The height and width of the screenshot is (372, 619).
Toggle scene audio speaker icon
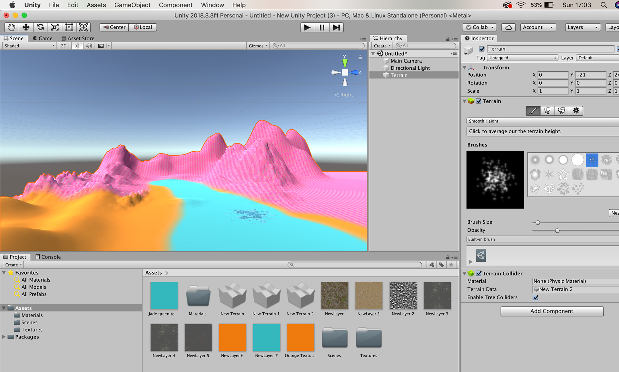pyautogui.click(x=89, y=46)
